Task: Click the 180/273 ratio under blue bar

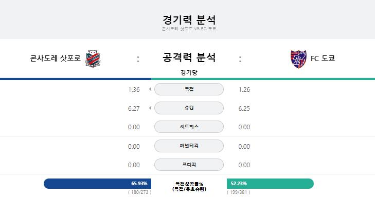Action: (x=140, y=192)
